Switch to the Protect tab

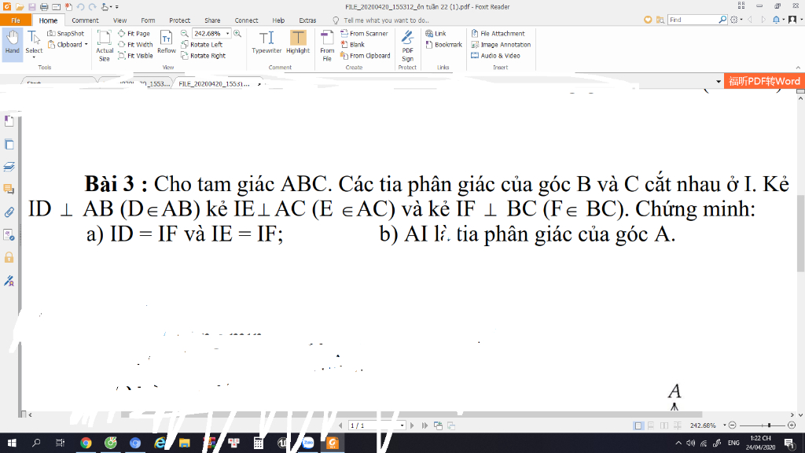click(180, 20)
